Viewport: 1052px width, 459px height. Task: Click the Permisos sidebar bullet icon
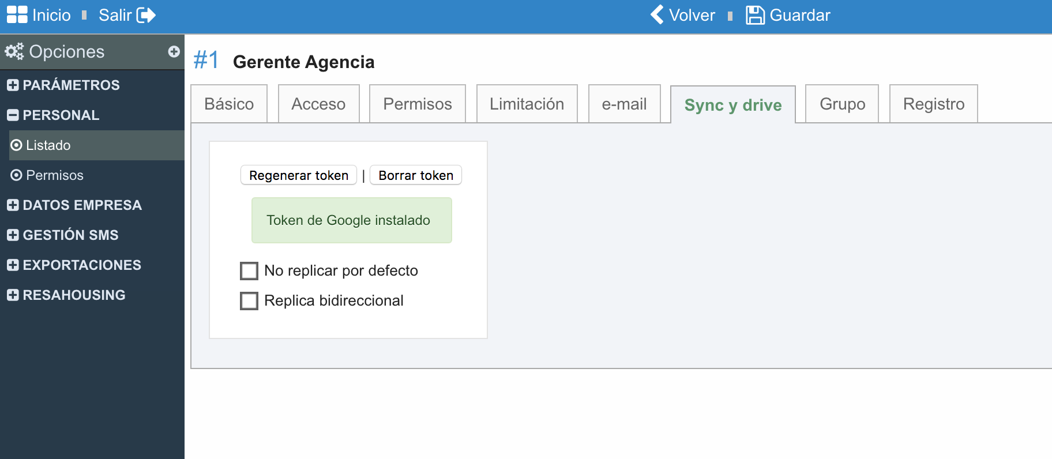pyautogui.click(x=16, y=175)
